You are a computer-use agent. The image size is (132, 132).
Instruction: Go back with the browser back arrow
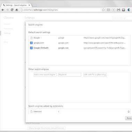click(x=3, y=10)
